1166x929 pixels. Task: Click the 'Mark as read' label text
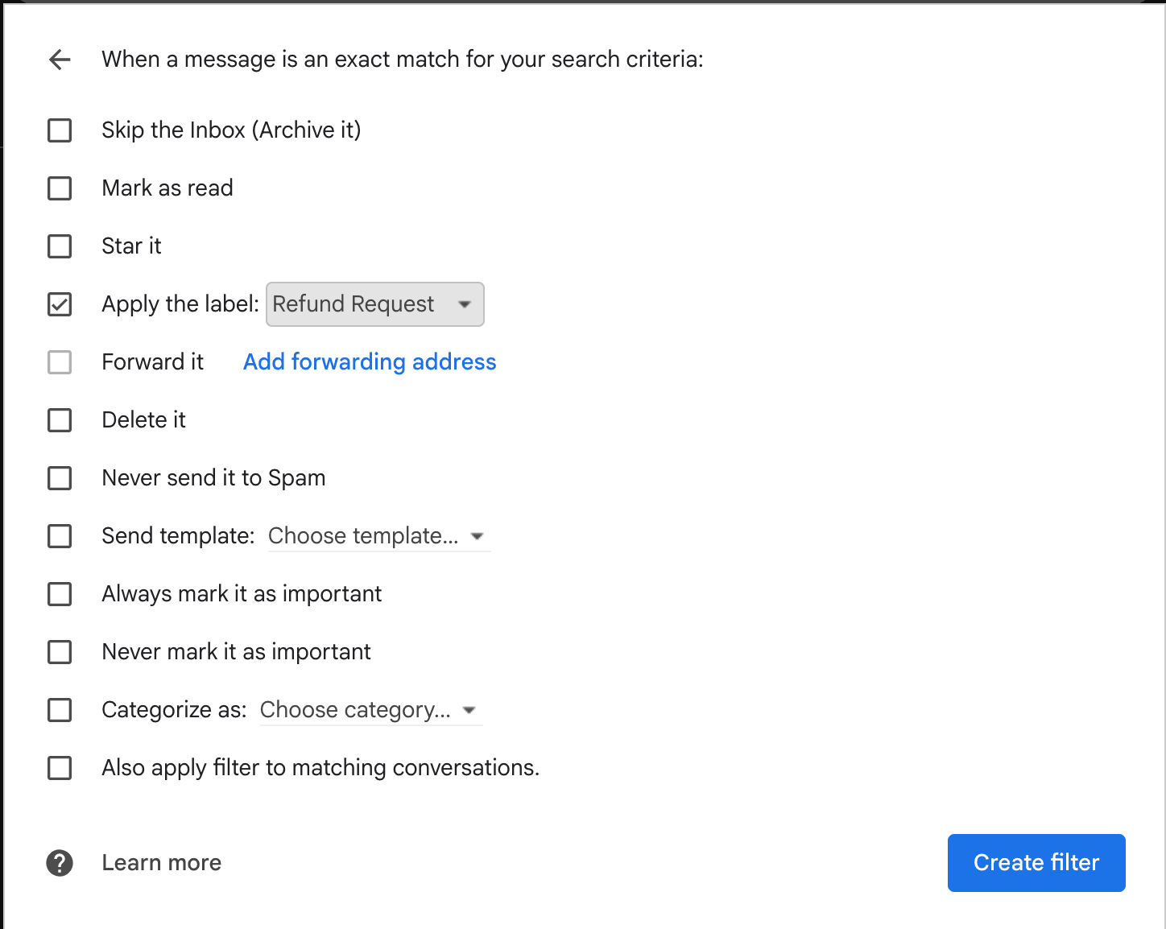pos(167,188)
